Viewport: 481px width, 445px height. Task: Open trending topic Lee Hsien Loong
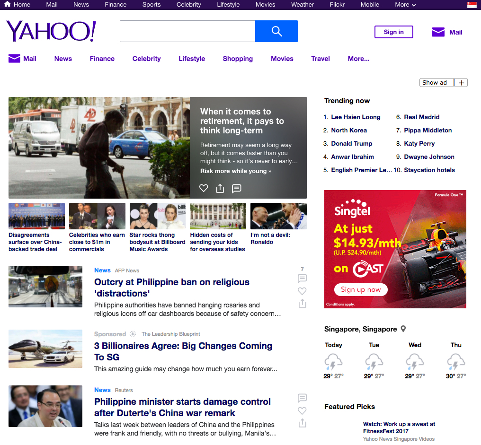pyautogui.click(x=356, y=117)
